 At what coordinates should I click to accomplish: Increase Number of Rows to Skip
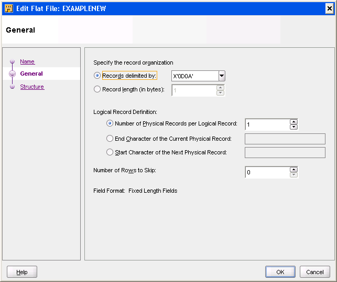click(293, 169)
